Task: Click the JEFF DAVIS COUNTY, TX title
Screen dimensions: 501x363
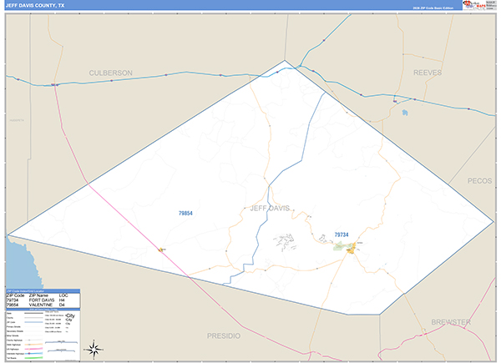Action: [x=35, y=6]
